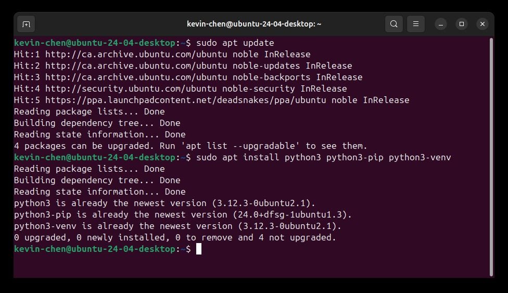
Task: Click the Hit:4 security.ubuntu.com noble-security line
Action: 181,88
